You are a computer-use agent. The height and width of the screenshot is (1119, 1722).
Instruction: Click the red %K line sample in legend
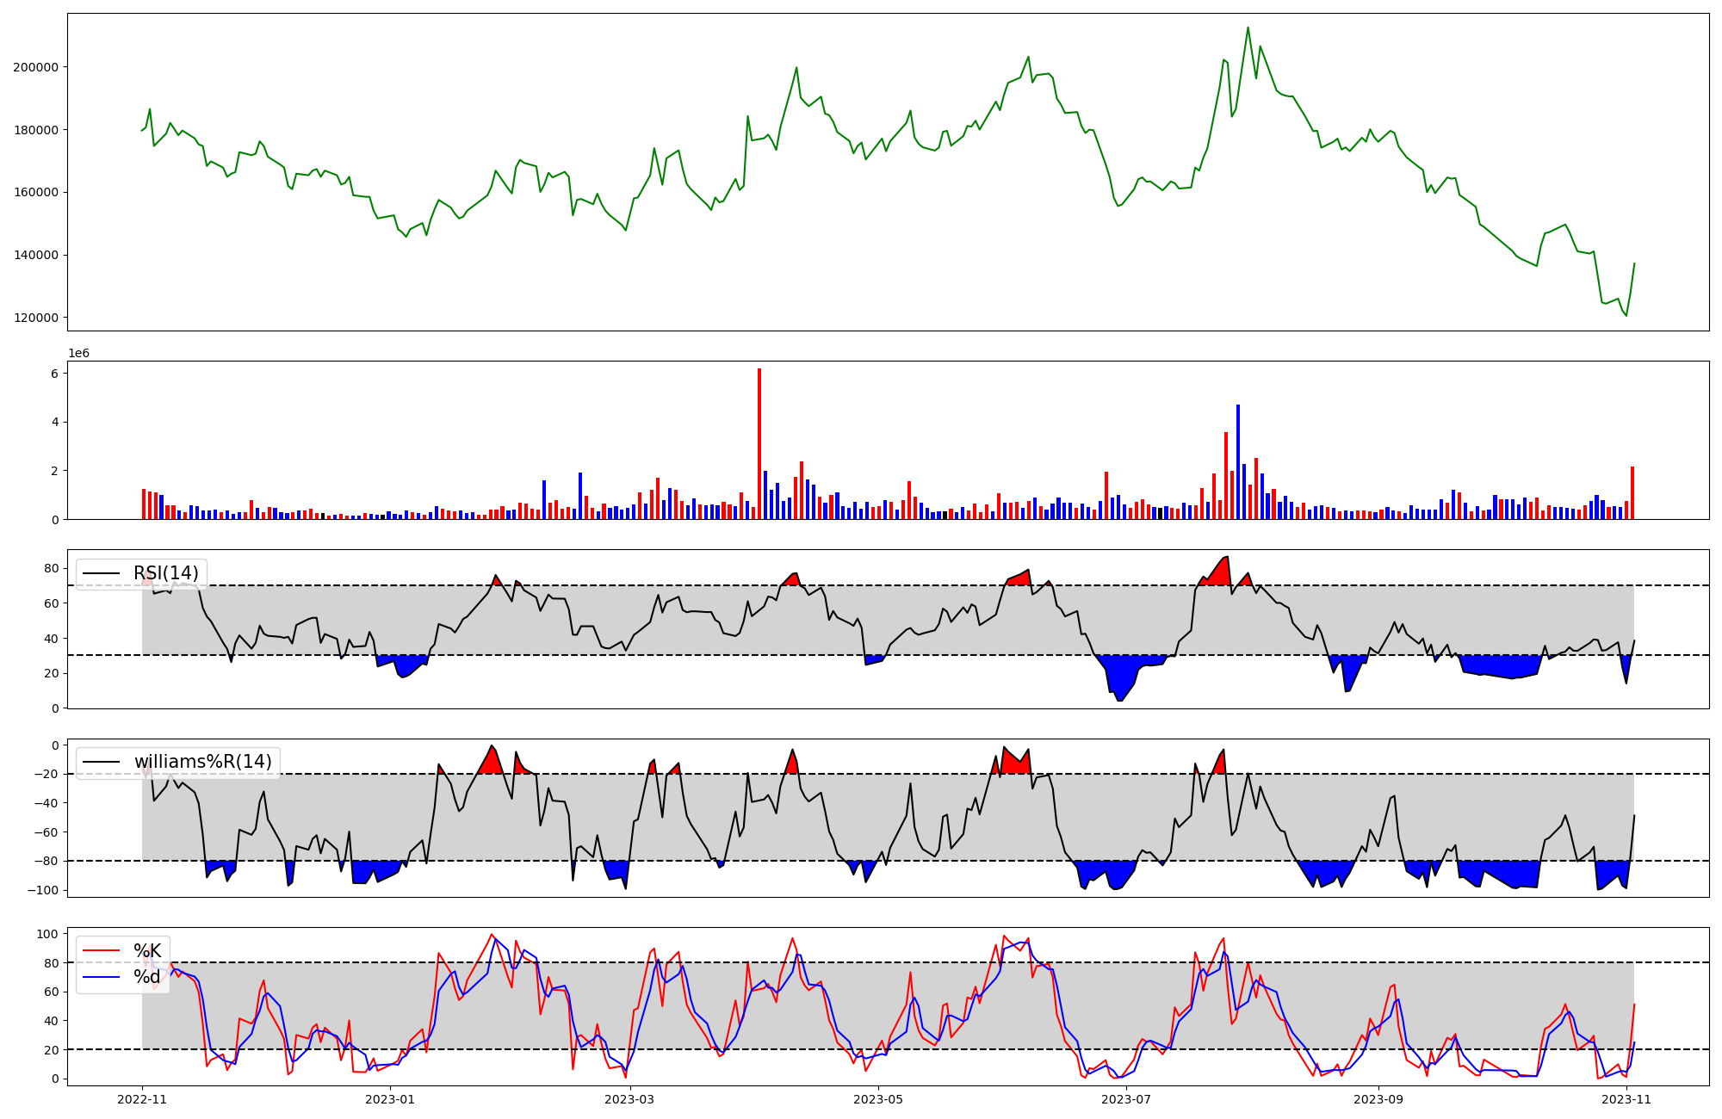pyautogui.click(x=101, y=951)
